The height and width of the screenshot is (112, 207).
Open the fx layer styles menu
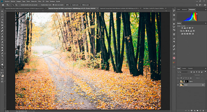coord(189,111)
